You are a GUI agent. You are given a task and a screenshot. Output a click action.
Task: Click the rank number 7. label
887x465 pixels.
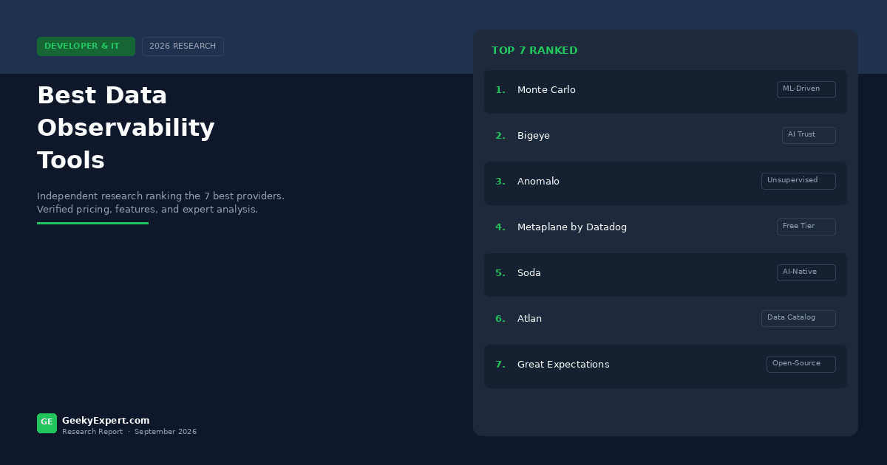click(x=500, y=365)
